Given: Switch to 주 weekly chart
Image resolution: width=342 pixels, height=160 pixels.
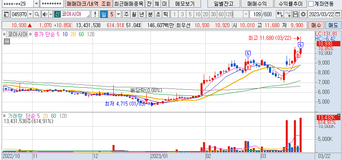Looking at the screenshot, I should point(126,15).
